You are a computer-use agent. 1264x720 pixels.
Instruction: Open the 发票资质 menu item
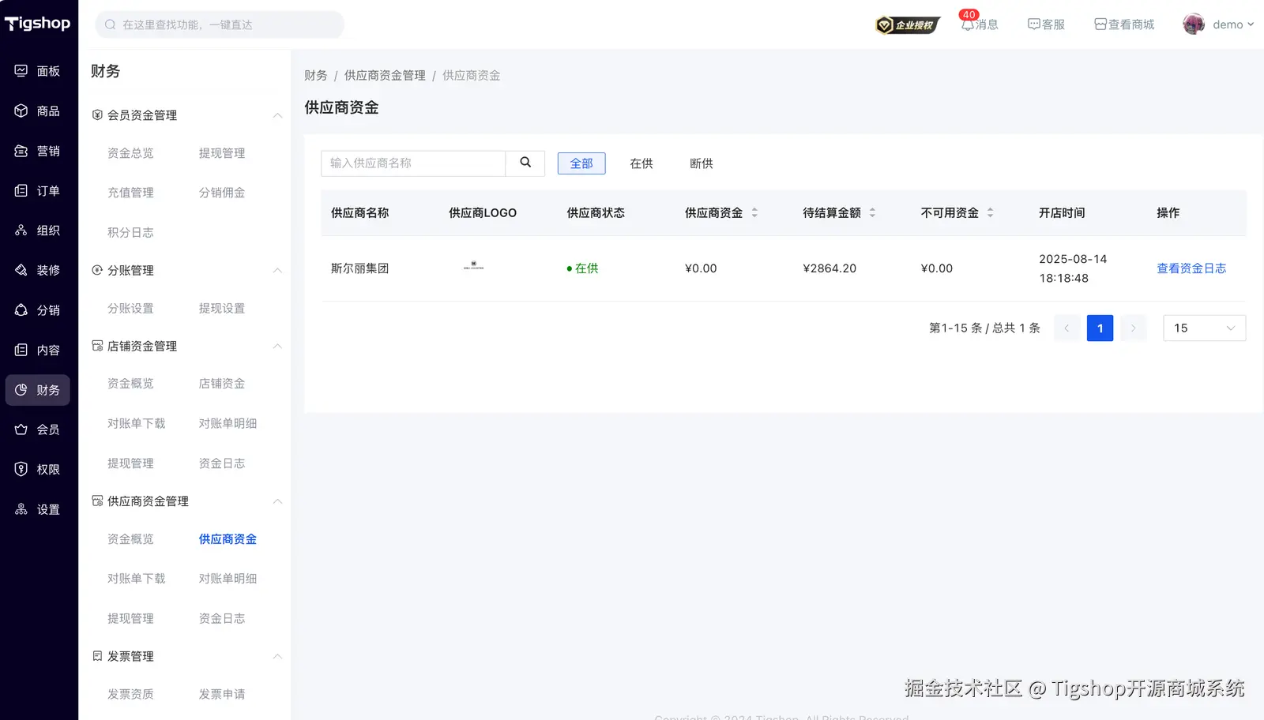130,695
